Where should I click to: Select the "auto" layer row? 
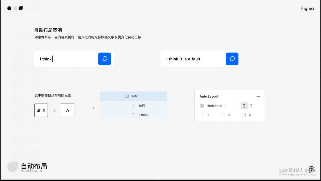click(134, 96)
